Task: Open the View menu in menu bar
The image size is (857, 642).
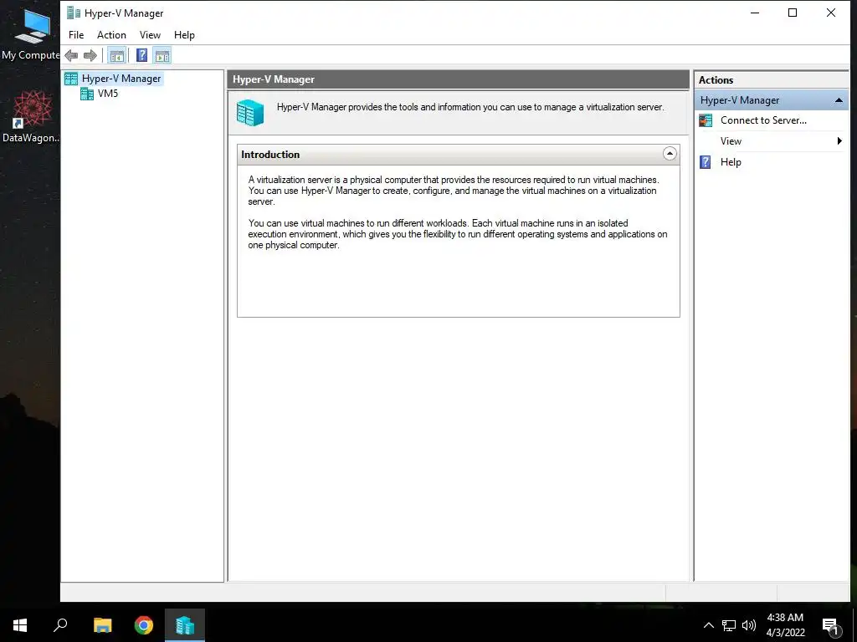Action: (x=150, y=35)
